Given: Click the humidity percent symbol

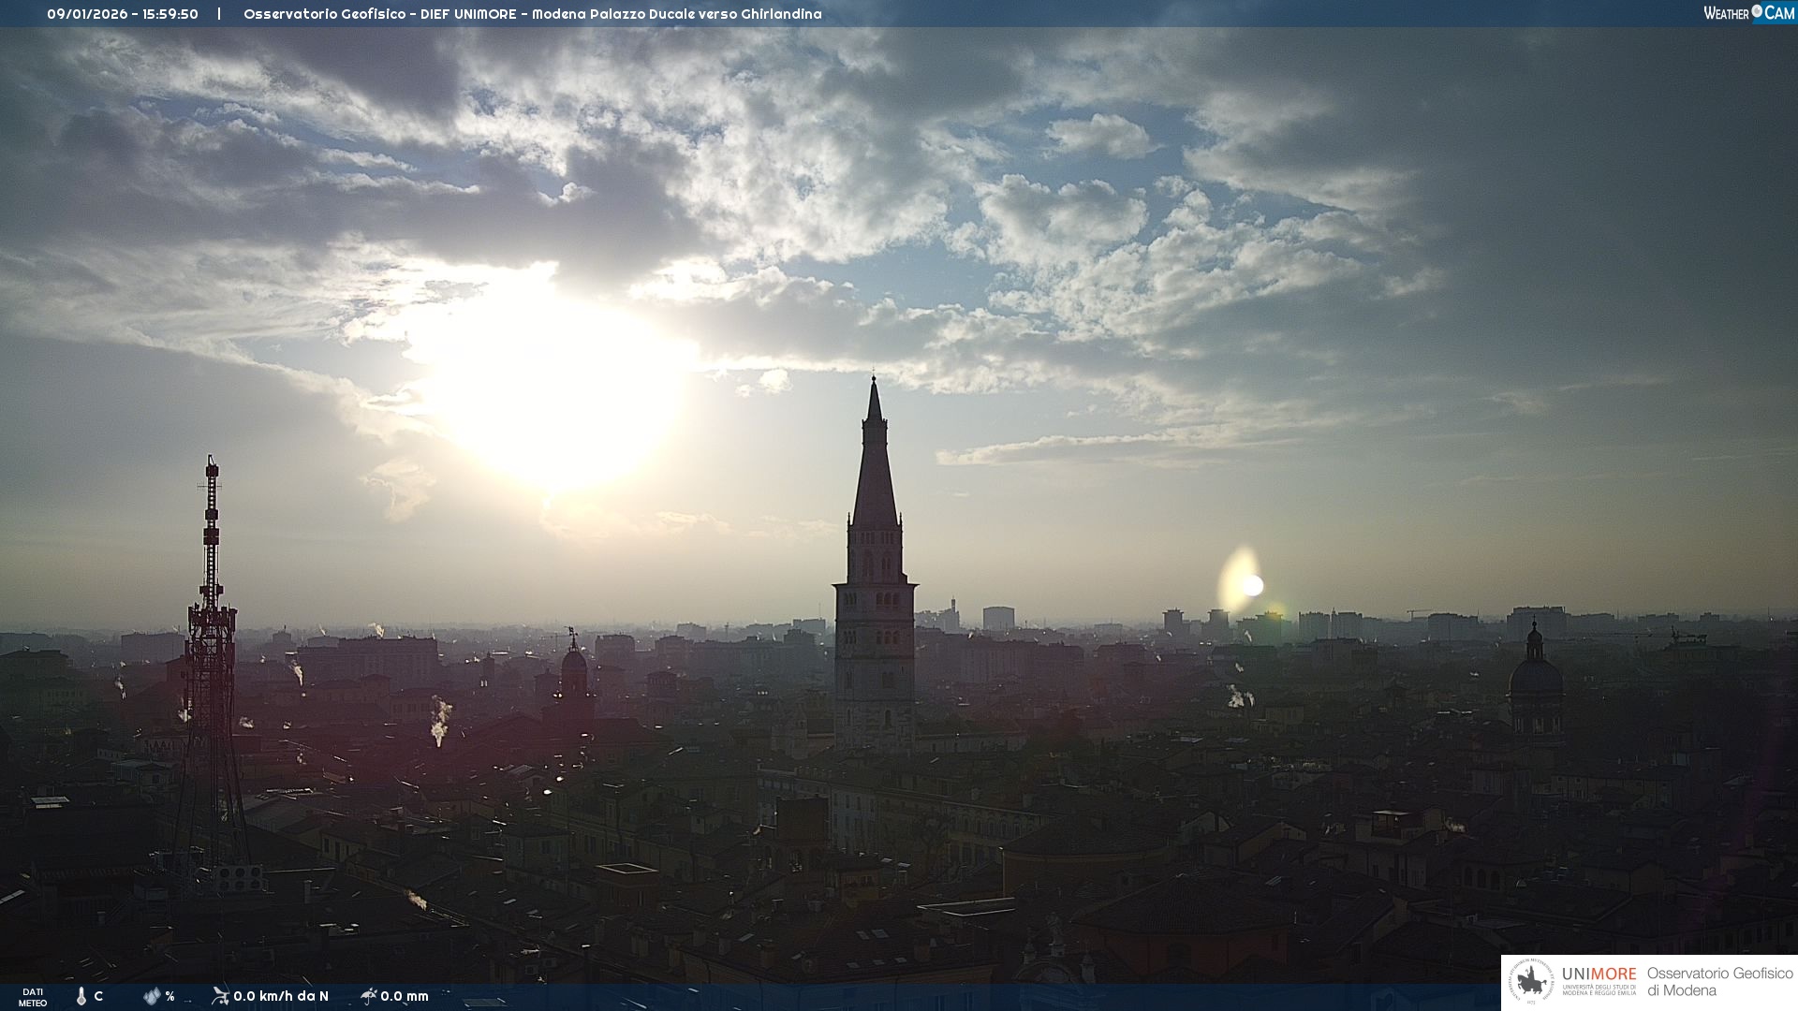Looking at the screenshot, I should click(170, 996).
